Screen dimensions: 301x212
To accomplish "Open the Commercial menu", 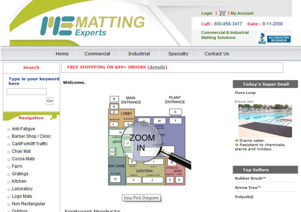I will pyautogui.click(x=97, y=54).
